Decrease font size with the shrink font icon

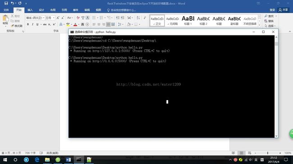63,18
